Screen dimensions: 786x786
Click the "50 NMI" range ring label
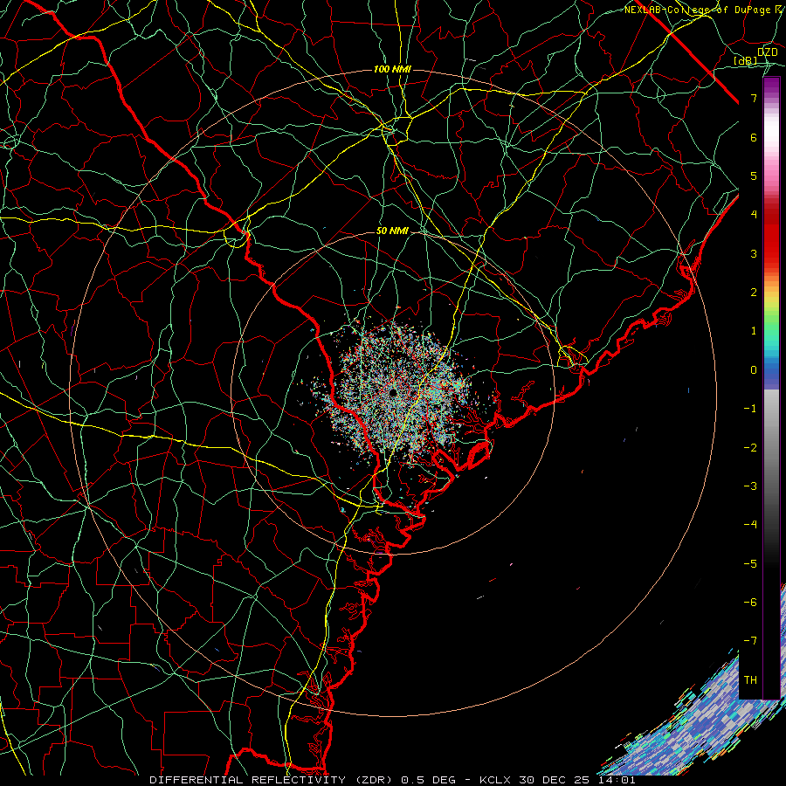coord(392,231)
